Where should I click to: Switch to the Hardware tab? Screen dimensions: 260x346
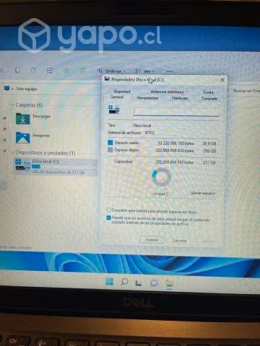pos(180,98)
